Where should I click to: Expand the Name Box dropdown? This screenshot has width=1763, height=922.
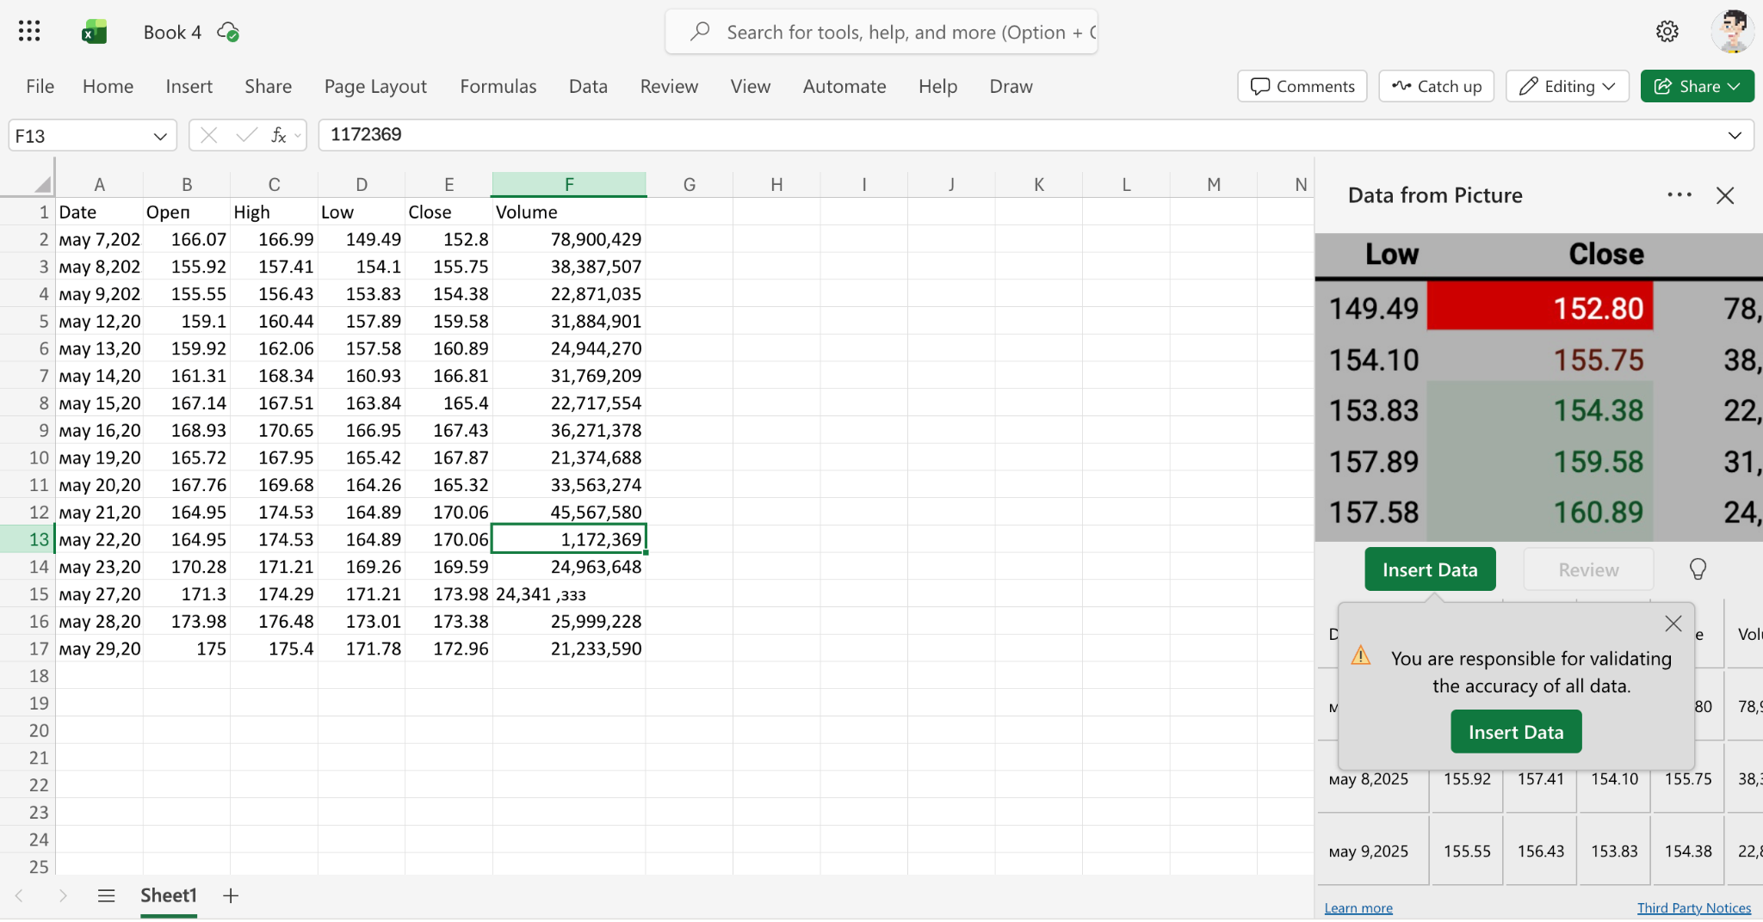160,136
